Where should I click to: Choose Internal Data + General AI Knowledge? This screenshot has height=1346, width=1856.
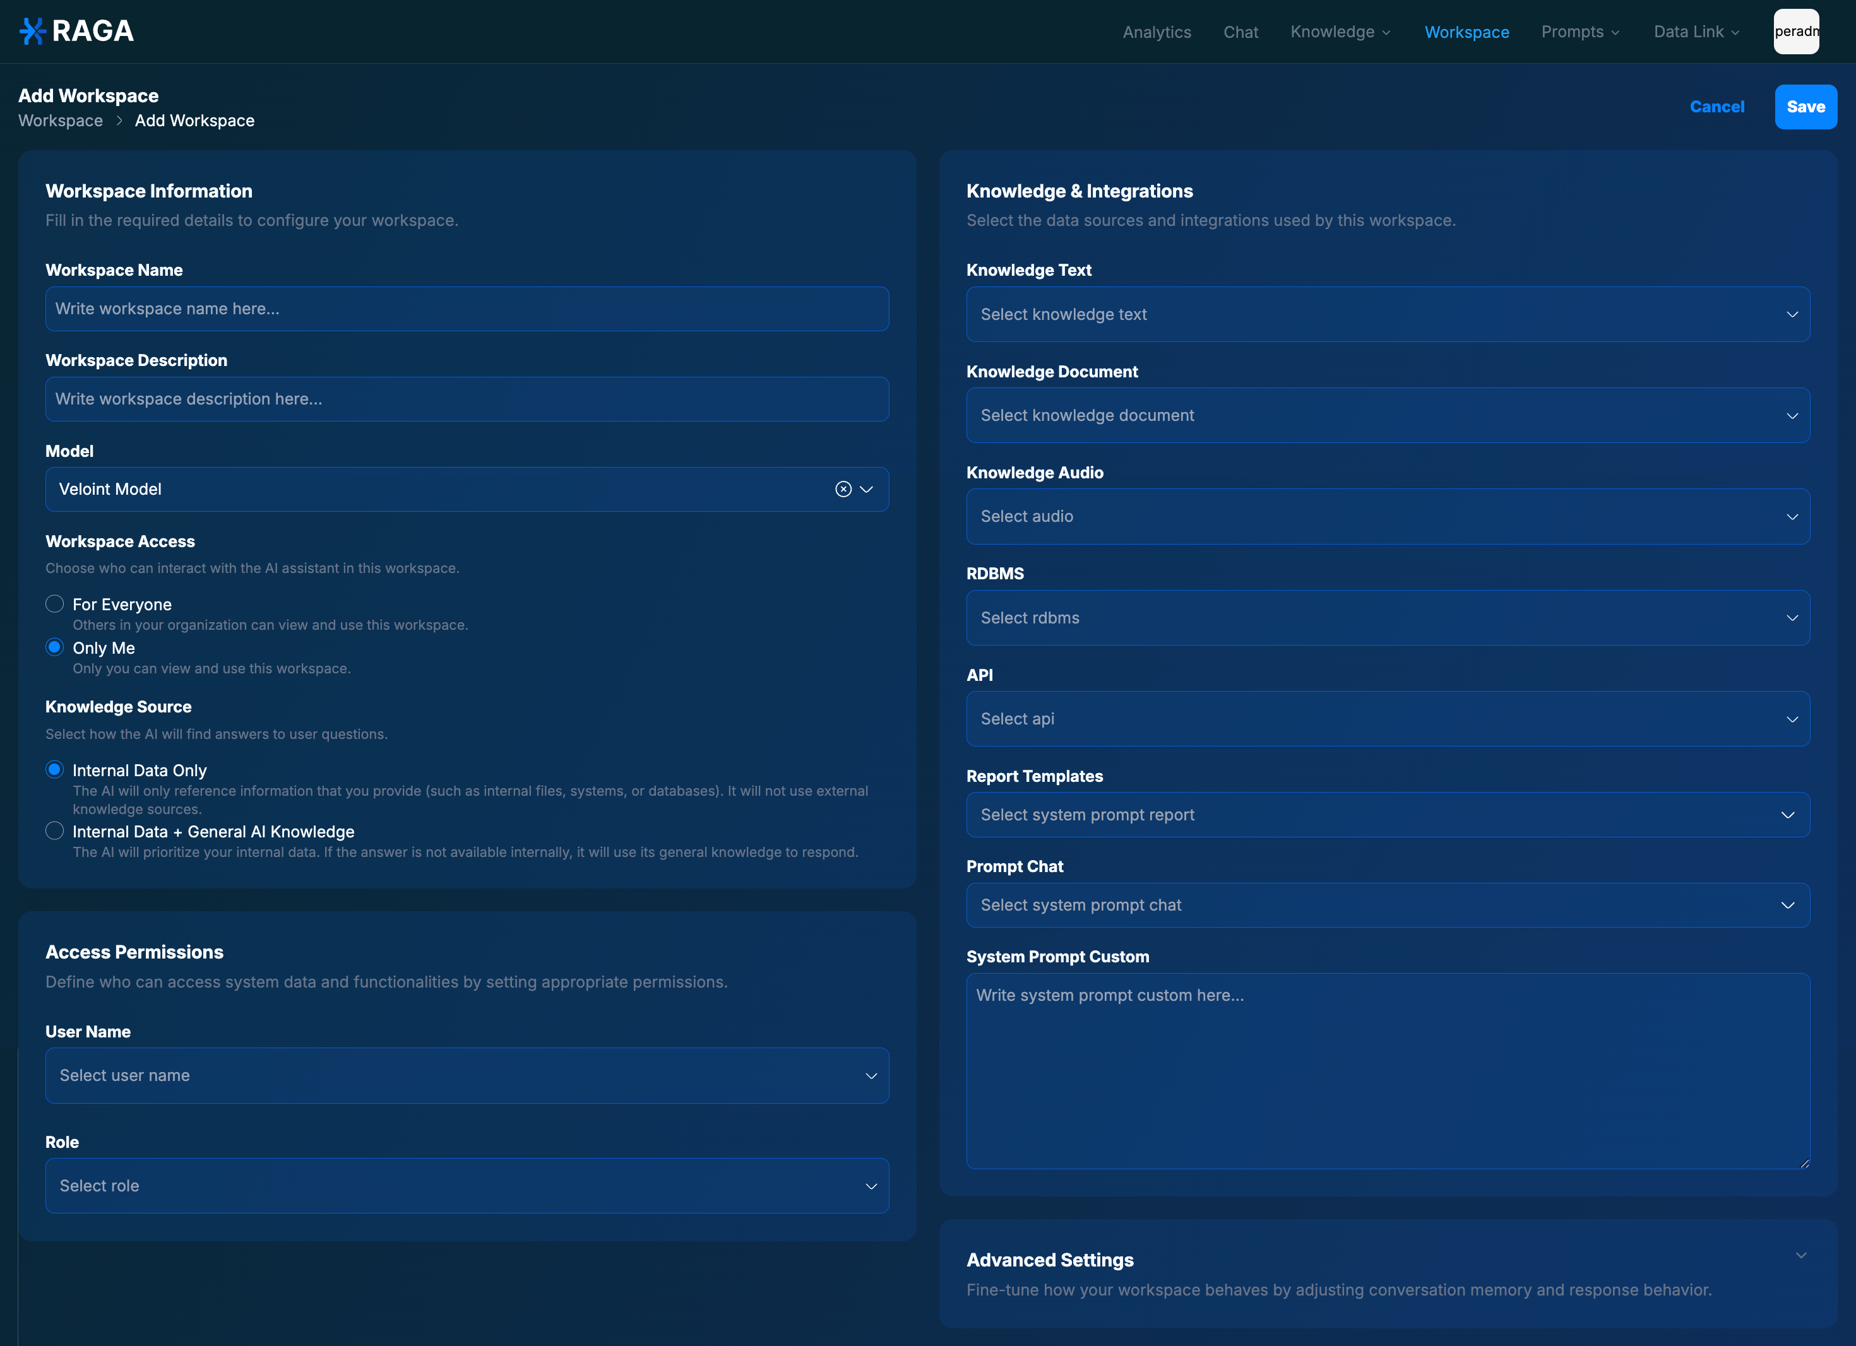pos(55,830)
